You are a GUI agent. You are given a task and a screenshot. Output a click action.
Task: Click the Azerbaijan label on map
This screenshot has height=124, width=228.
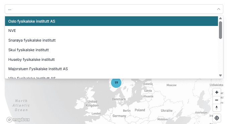201,112
